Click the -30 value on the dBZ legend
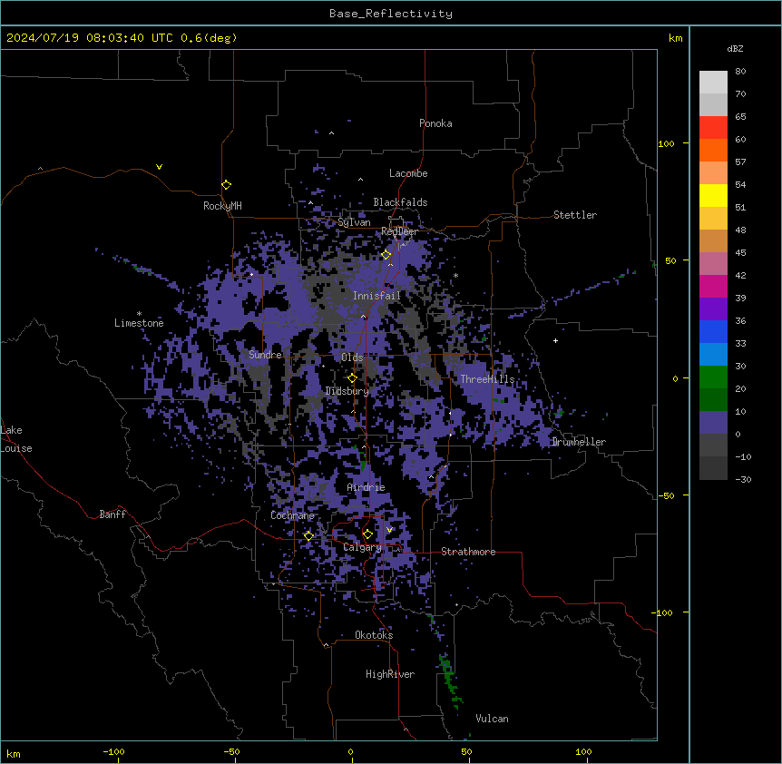Image resolution: width=782 pixels, height=764 pixels. pyautogui.click(x=743, y=480)
